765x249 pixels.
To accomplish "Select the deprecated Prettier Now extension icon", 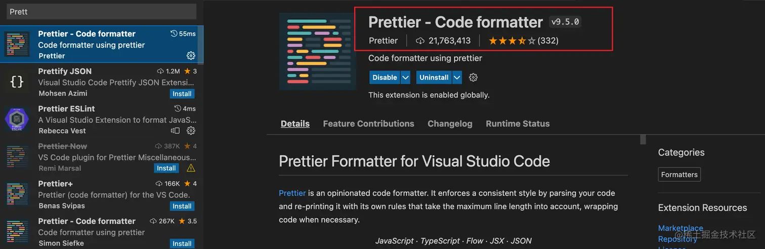I will coord(17,157).
